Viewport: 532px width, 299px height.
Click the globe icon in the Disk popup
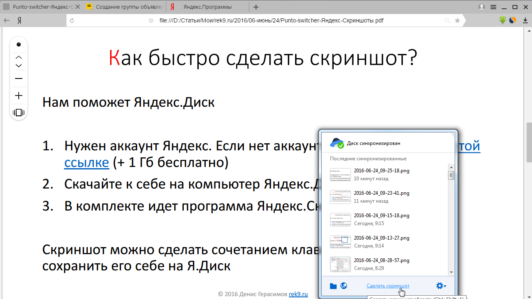(x=344, y=286)
